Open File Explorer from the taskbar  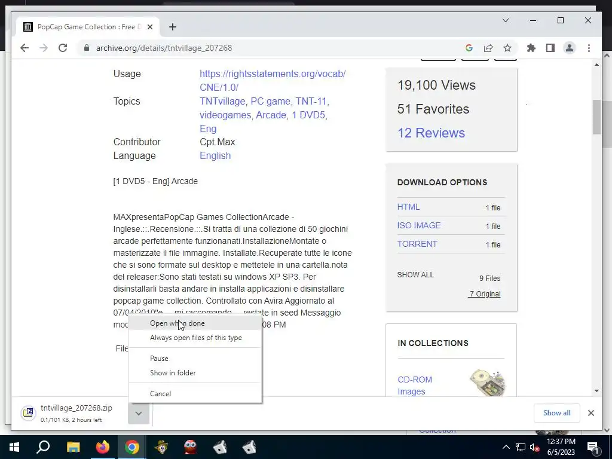click(x=73, y=447)
